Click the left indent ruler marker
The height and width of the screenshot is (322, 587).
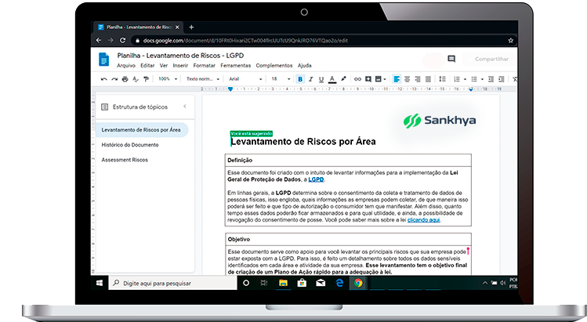230,89
